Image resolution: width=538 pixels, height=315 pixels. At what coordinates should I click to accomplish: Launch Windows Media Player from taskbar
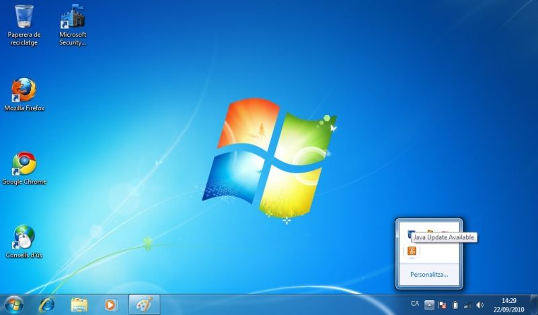pos(110,305)
